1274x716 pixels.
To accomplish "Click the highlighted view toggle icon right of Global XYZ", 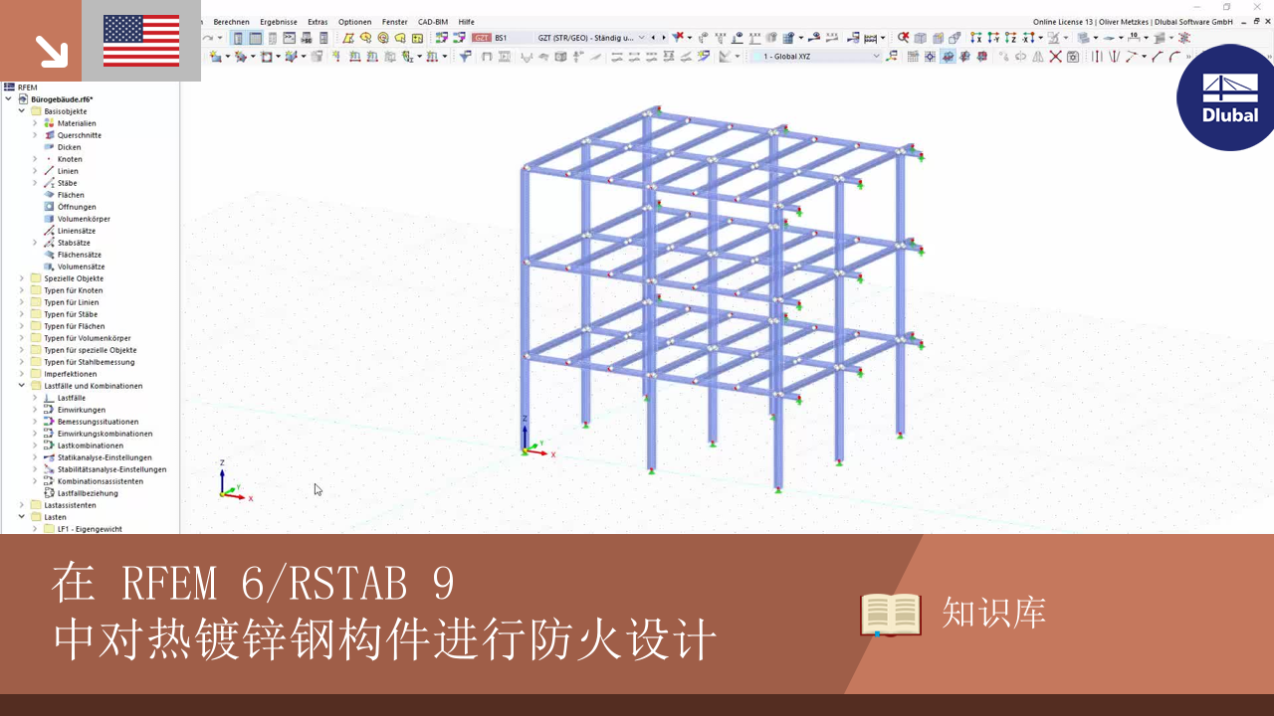I will tap(948, 57).
